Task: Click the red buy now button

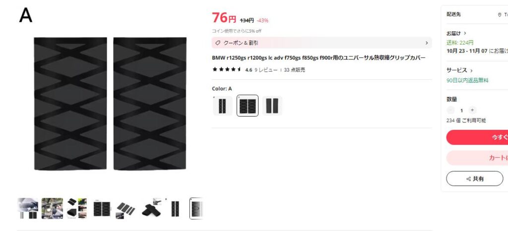Action: tap(477, 137)
